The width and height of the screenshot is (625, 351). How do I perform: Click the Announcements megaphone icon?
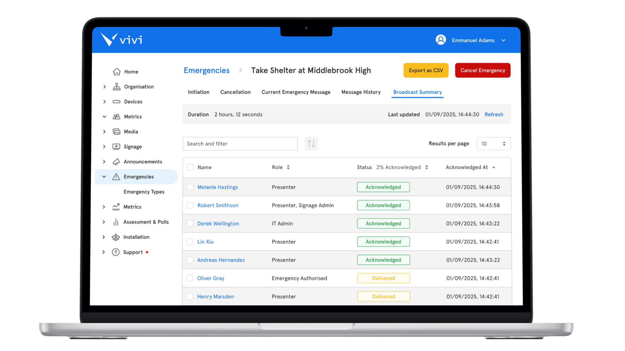click(x=116, y=162)
